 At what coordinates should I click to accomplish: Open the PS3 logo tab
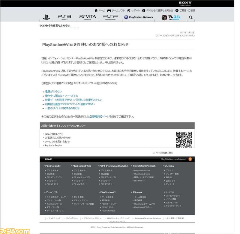(x=64, y=17)
